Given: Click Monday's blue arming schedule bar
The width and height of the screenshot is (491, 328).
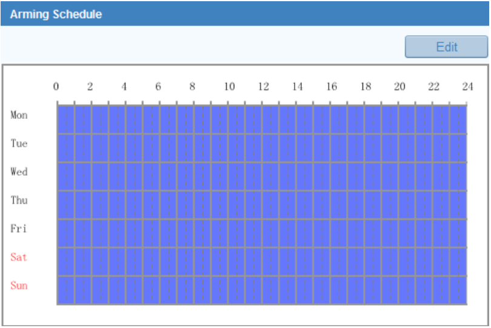Looking at the screenshot, I should [x=261, y=119].
